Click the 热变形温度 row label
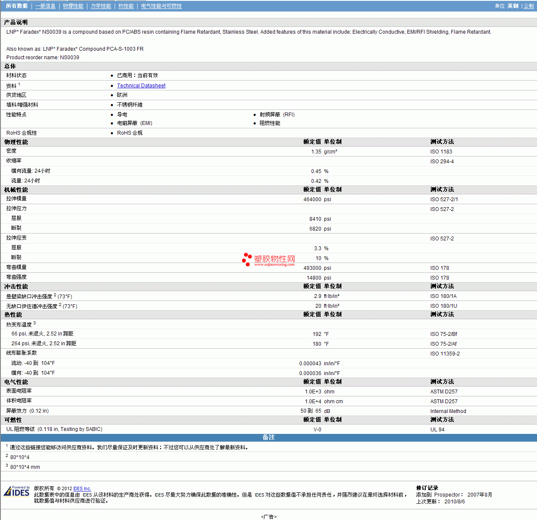 click(x=19, y=325)
